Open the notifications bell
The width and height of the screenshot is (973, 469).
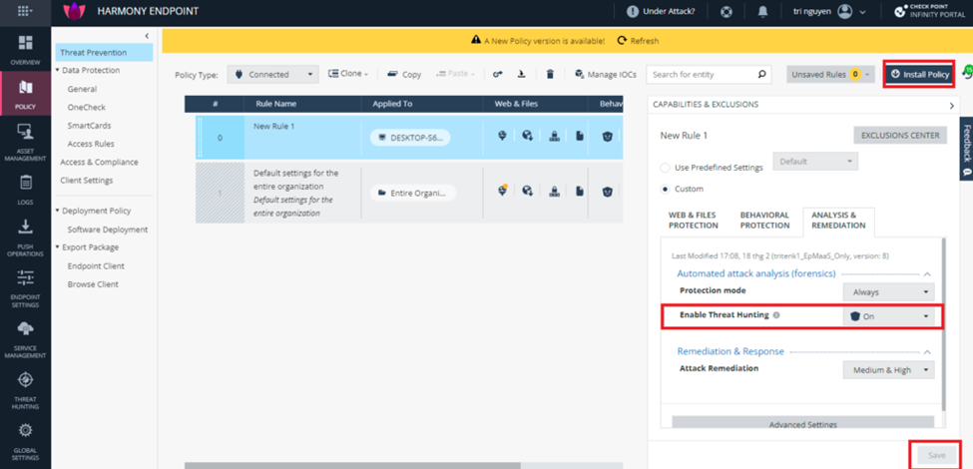pyautogui.click(x=762, y=12)
